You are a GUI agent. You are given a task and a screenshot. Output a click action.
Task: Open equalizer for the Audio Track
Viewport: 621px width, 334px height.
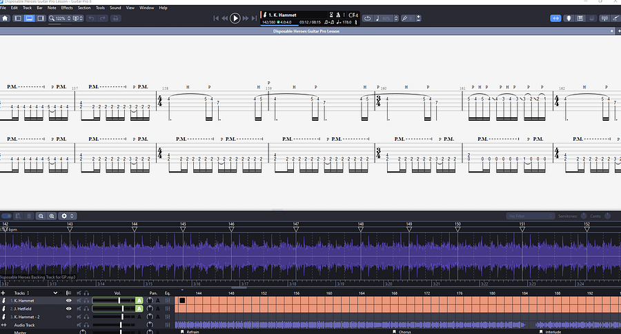(168, 325)
